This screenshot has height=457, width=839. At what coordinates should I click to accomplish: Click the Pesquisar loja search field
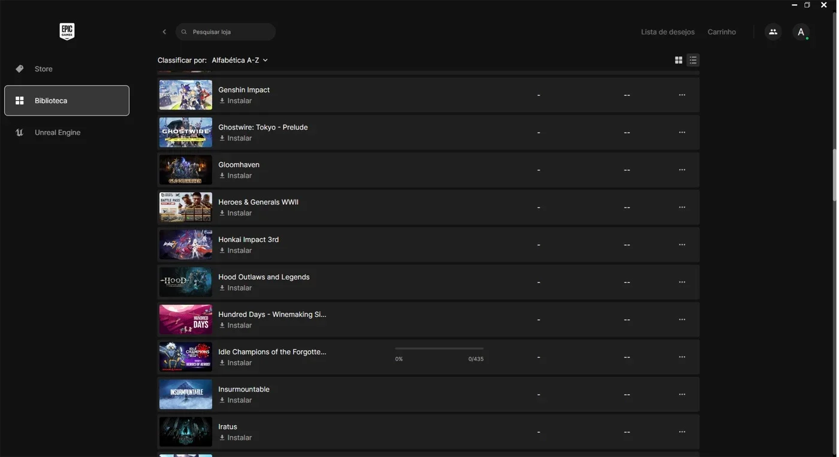pyautogui.click(x=225, y=32)
